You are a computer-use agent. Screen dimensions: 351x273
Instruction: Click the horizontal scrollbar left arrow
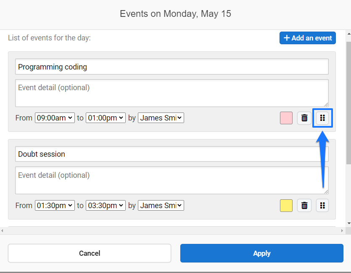point(2,230)
